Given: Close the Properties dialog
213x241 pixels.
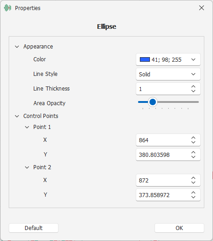Looking at the screenshot, I should point(202,8).
